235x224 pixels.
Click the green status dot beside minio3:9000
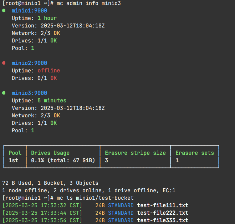(4, 93)
